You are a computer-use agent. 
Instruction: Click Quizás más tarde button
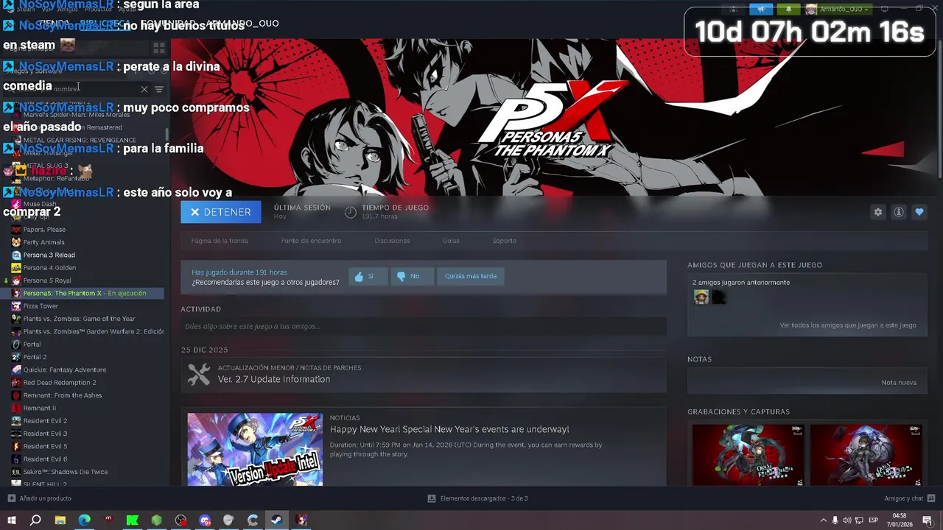470,276
